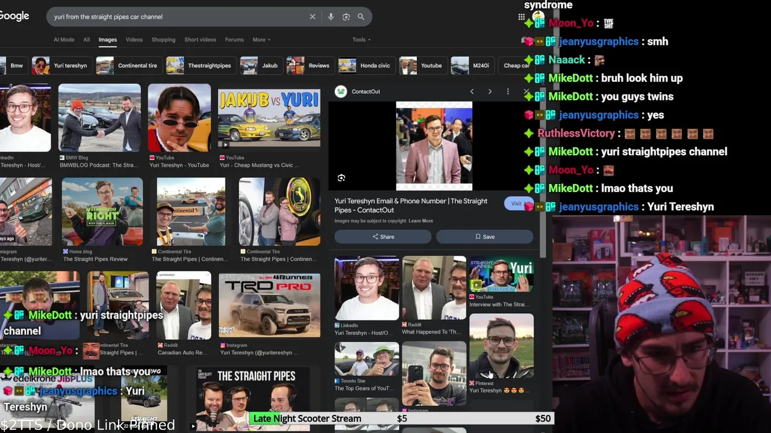Click the Share button in preview
The height and width of the screenshot is (433, 771).
383,237
